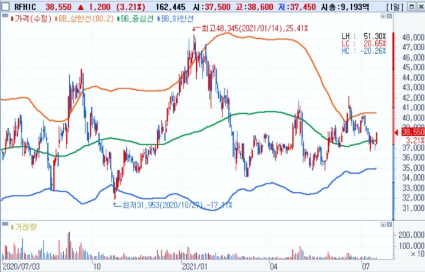This screenshot has height=272, width=425.
Task: Click the LC : 20.65% readout
Action: point(364,43)
